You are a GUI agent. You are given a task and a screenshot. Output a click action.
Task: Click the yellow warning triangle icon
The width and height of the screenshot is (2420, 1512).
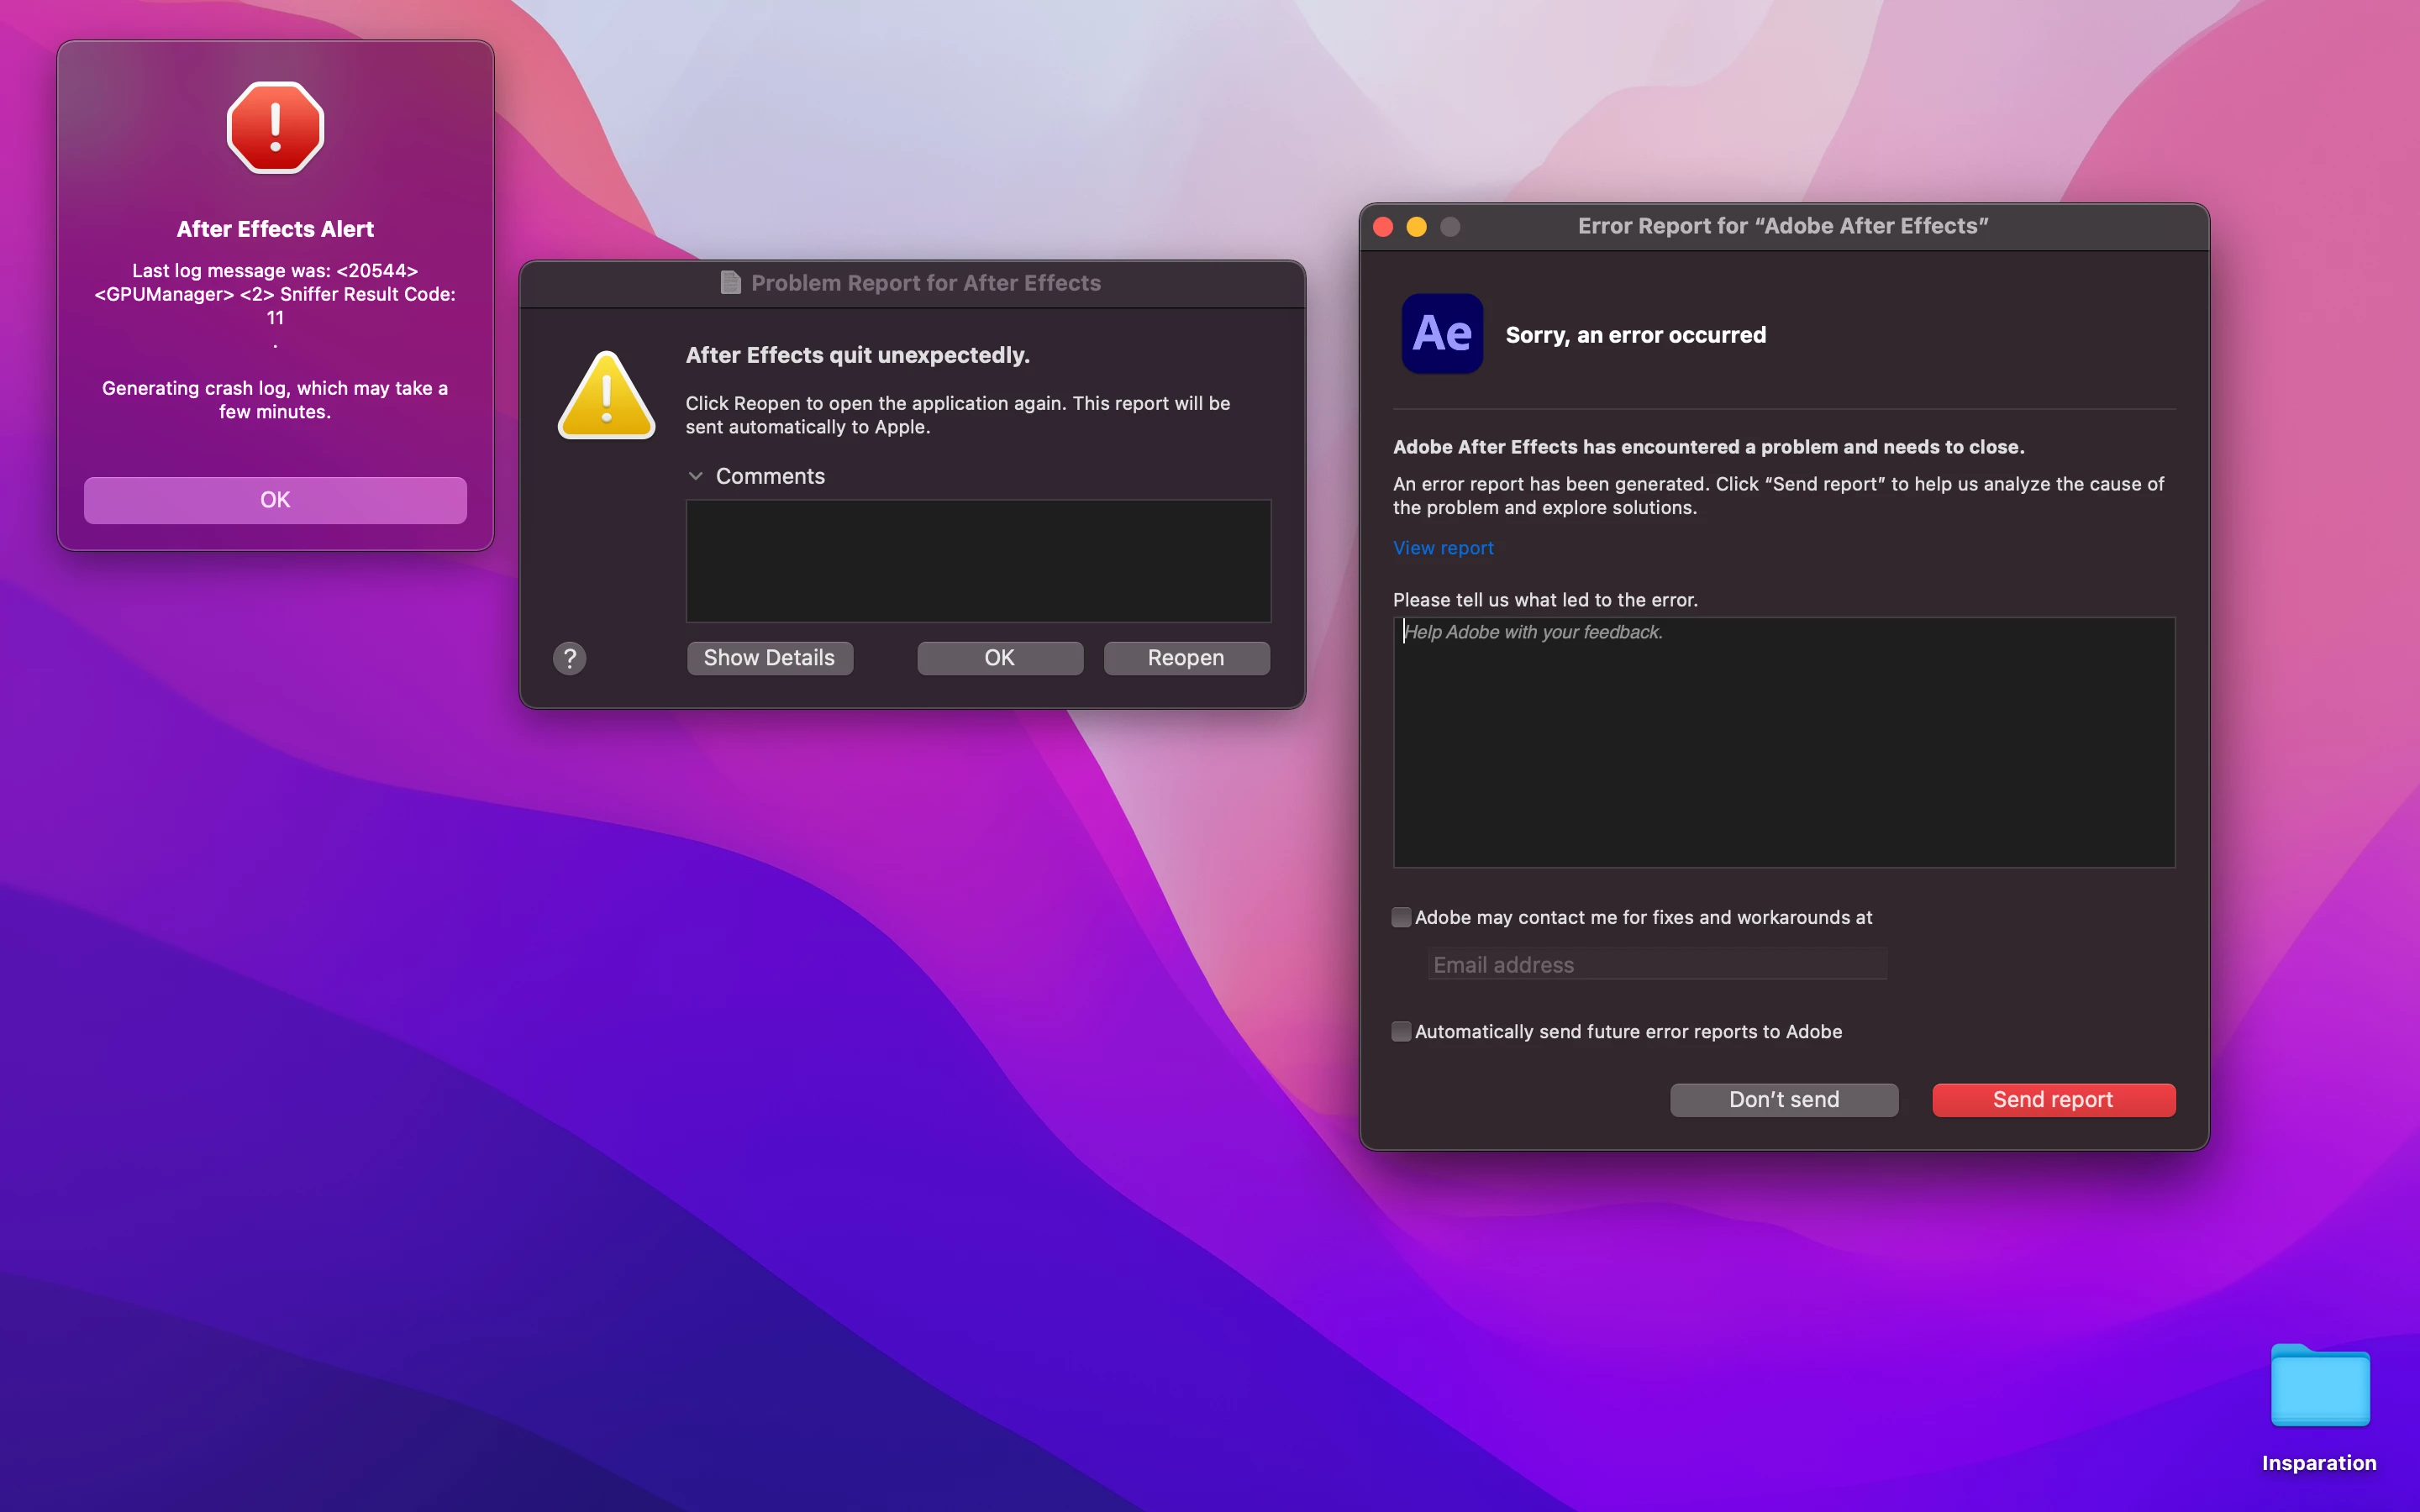coord(606,396)
